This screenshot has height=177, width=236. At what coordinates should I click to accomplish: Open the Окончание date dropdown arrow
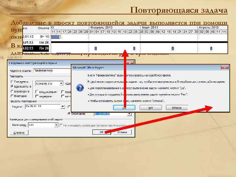(x=129, y=114)
